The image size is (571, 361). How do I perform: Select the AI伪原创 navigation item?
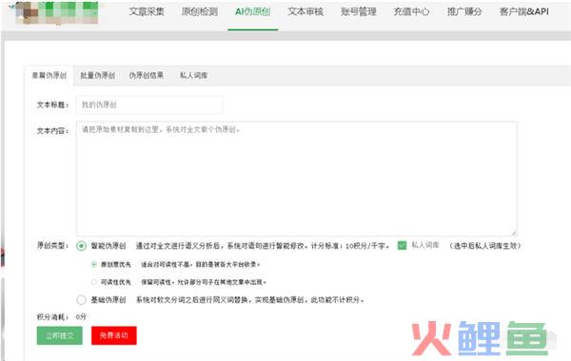(x=252, y=11)
